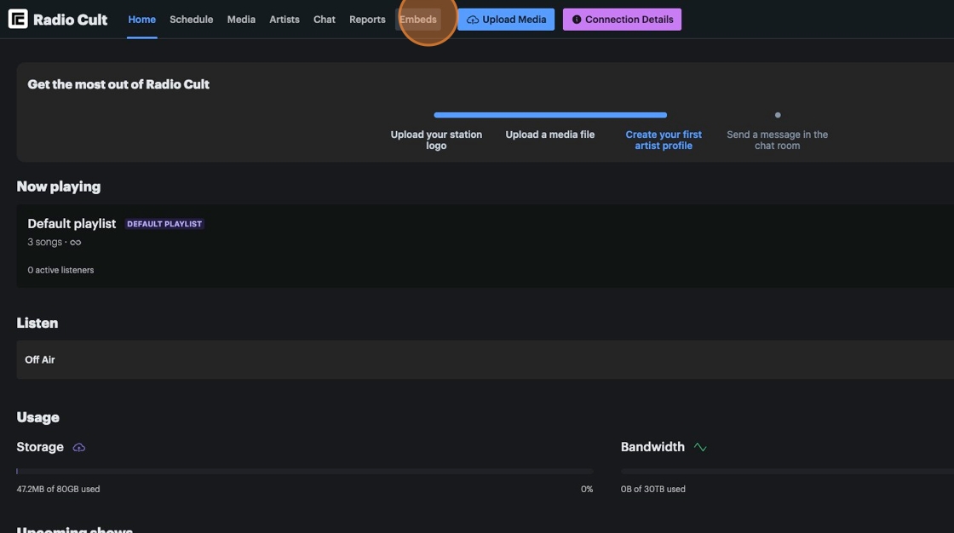
Task: Click the Storage usage bar
Action: pos(305,471)
